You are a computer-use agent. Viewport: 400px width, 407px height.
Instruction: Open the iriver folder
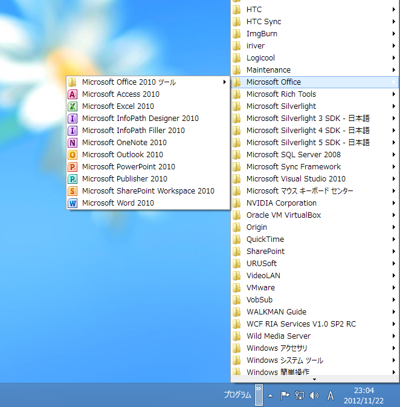[x=315, y=46]
